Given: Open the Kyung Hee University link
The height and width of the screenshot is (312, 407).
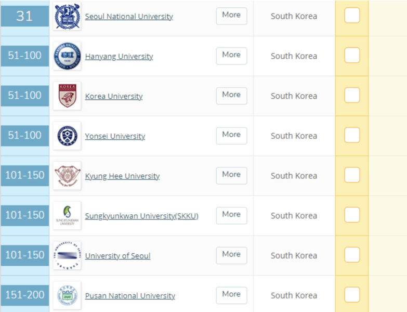Looking at the screenshot, I should tap(122, 176).
